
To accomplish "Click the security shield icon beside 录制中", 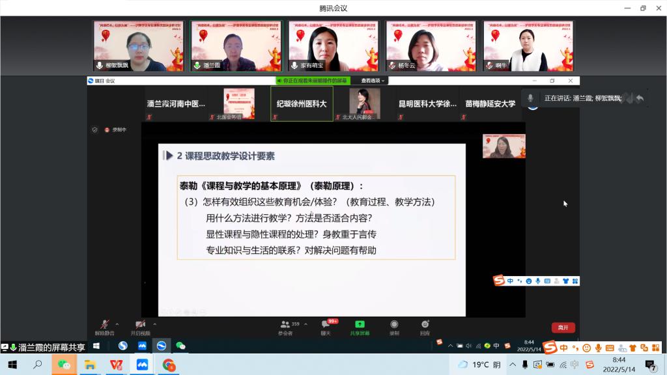I will (94, 130).
